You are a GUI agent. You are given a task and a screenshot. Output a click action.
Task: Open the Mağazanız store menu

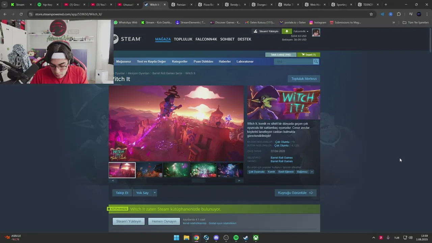[x=124, y=61]
